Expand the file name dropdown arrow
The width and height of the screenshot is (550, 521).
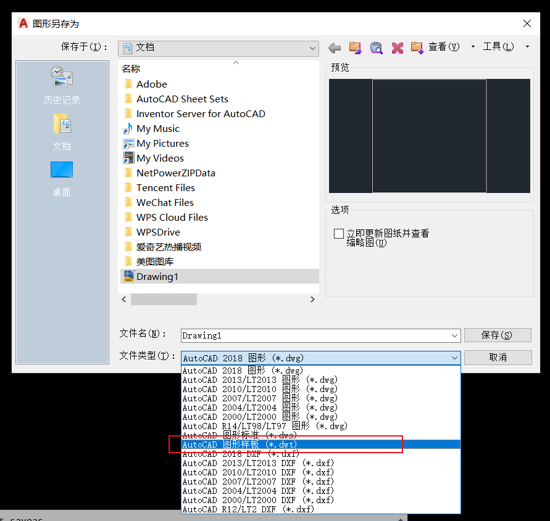(454, 335)
